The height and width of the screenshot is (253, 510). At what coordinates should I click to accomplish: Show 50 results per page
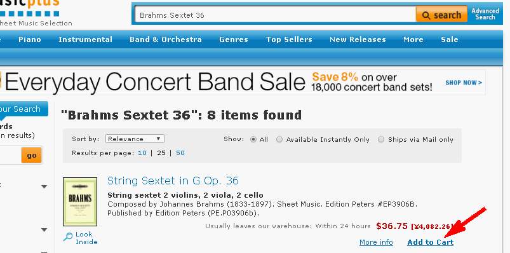pos(180,153)
